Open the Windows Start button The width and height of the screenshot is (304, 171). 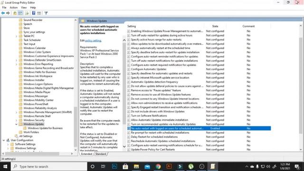pyautogui.click(x=5, y=167)
